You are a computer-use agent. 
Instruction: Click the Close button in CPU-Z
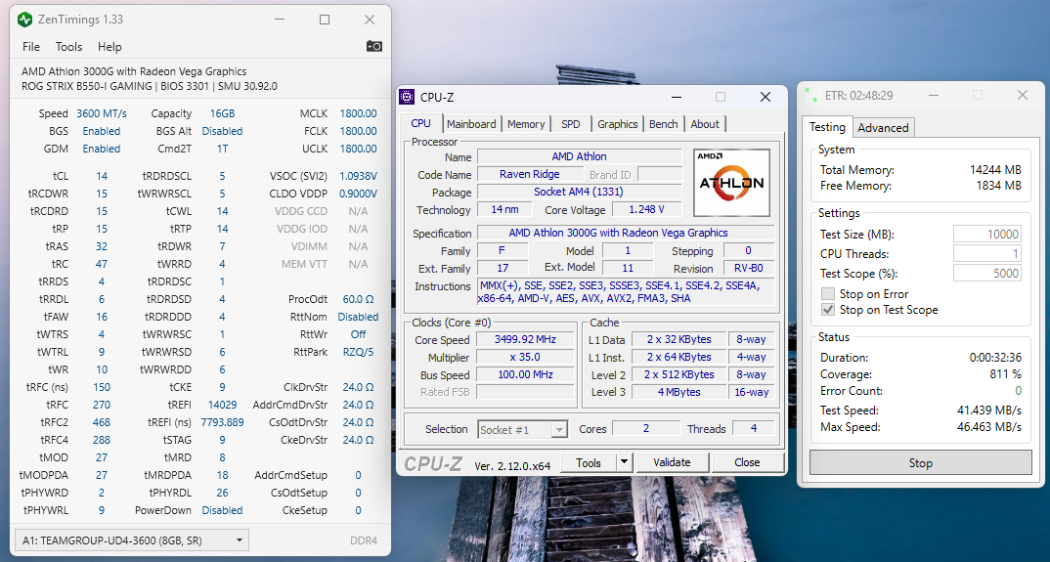coord(747,463)
